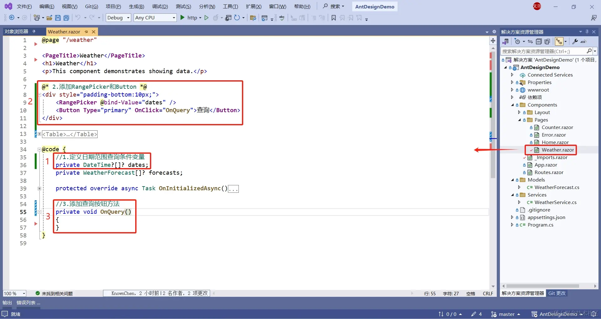The image size is (601, 319).
Task: Click sync with active document icon
Action: [x=530, y=42]
